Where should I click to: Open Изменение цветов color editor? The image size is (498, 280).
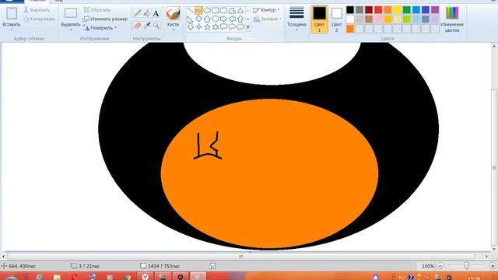point(452,19)
